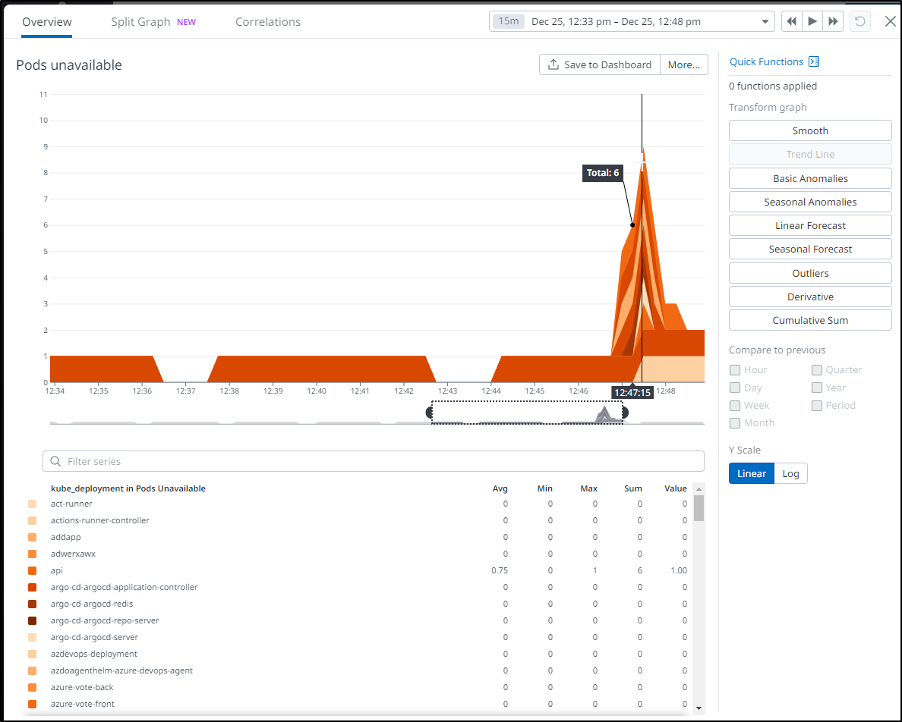Apply Seasonal Anomalies function
This screenshot has width=902, height=722.
(x=810, y=202)
